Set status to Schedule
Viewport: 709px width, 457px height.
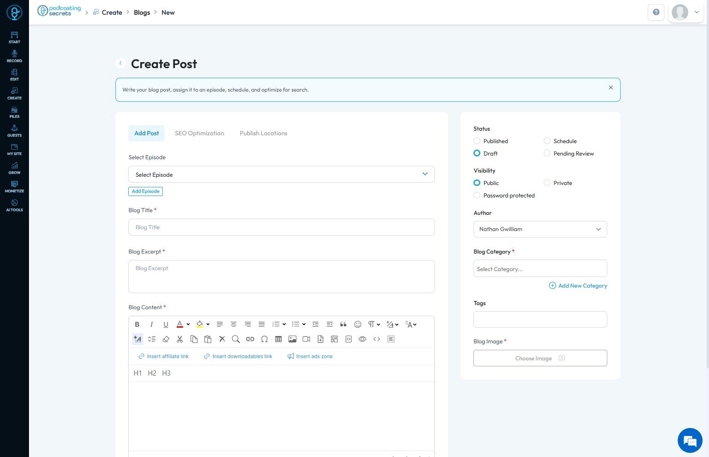[x=560, y=141]
